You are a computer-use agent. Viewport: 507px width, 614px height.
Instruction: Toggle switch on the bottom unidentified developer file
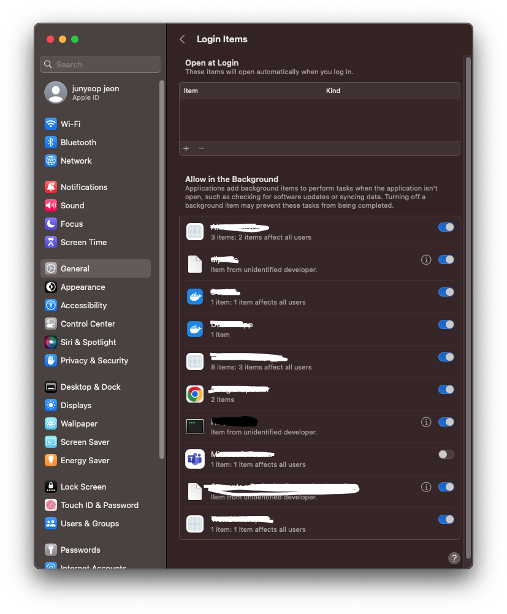click(446, 487)
